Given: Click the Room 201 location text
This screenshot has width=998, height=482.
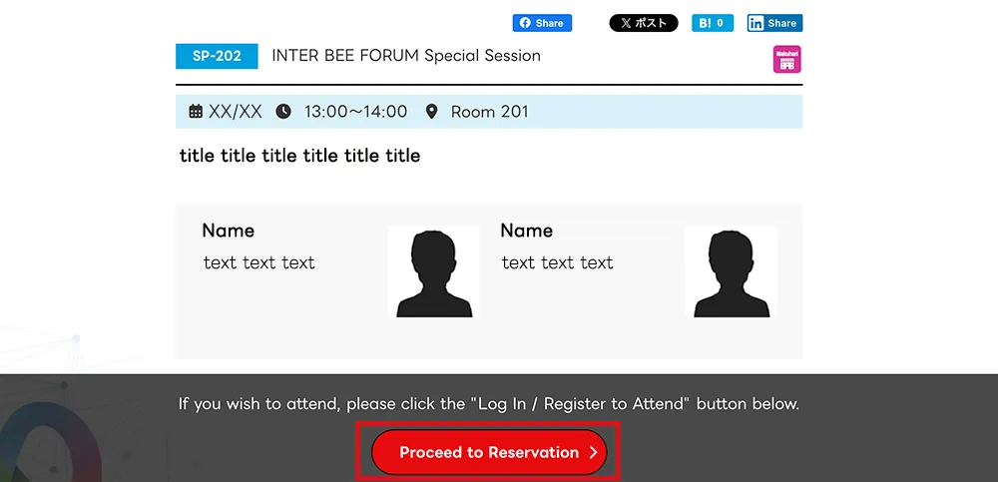Looking at the screenshot, I should click(489, 112).
